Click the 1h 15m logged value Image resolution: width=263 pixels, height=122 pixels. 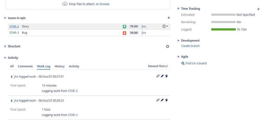pyautogui.click(x=242, y=29)
